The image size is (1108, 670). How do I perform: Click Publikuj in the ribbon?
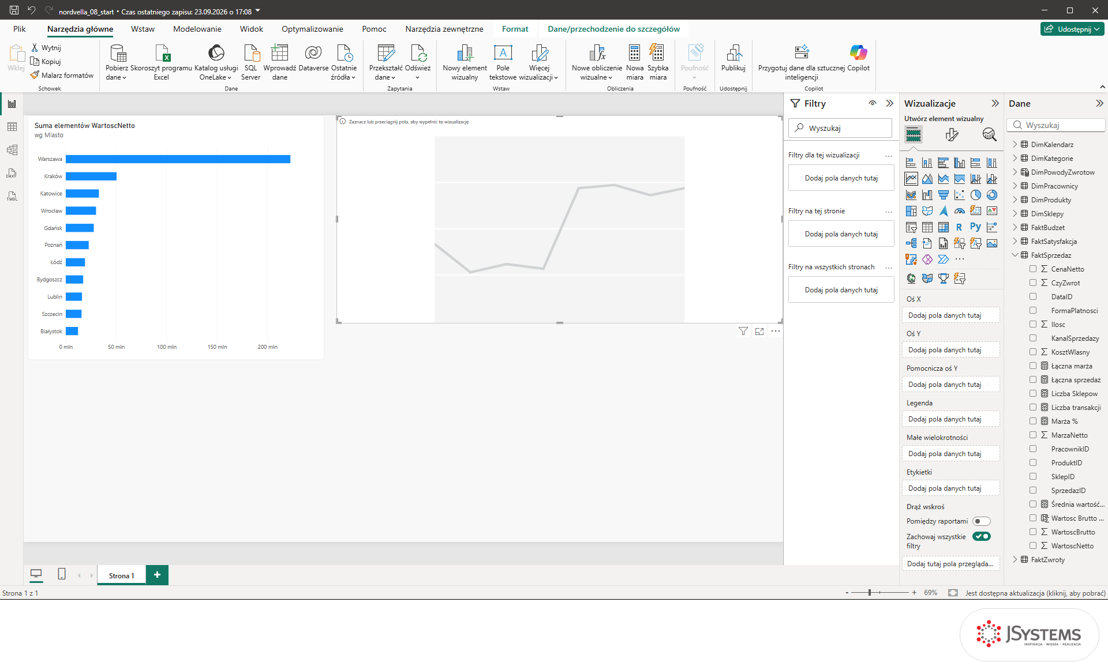pyautogui.click(x=733, y=58)
